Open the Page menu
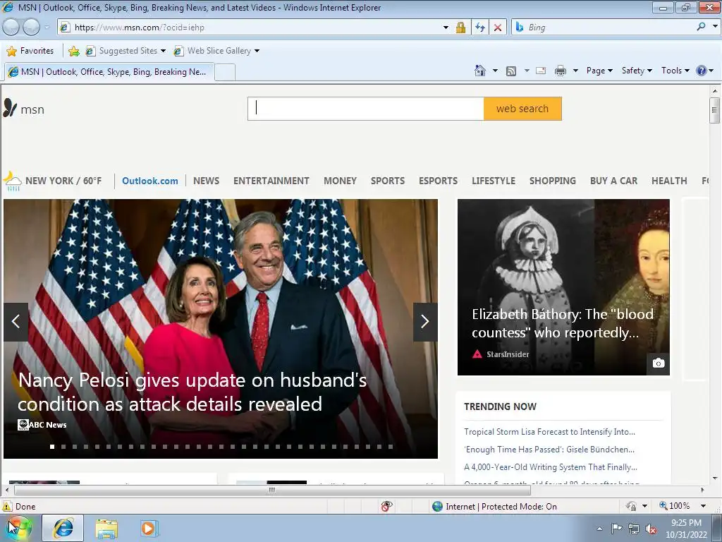 click(x=599, y=71)
